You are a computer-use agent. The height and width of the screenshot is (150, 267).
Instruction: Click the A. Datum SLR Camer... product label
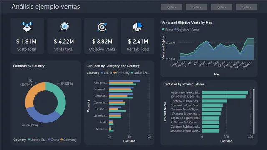click(x=185, y=122)
